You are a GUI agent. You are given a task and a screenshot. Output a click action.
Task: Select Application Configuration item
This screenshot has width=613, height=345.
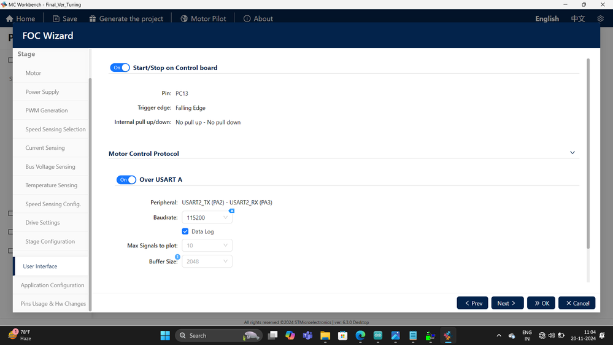[51, 285]
